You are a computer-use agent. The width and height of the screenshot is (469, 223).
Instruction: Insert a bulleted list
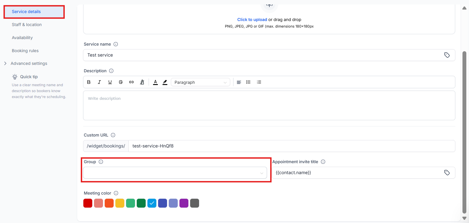pyautogui.click(x=248, y=82)
